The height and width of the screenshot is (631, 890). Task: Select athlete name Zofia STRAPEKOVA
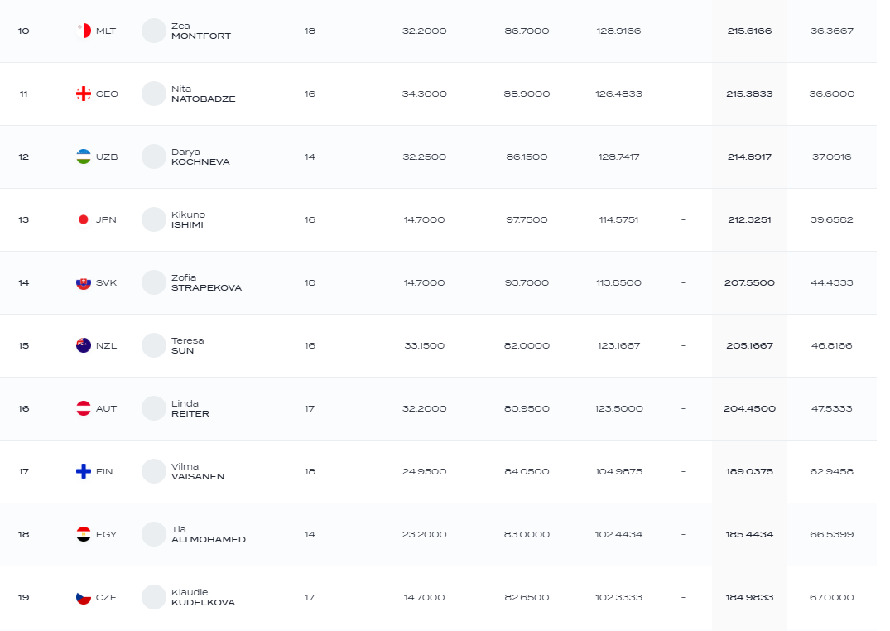207,283
